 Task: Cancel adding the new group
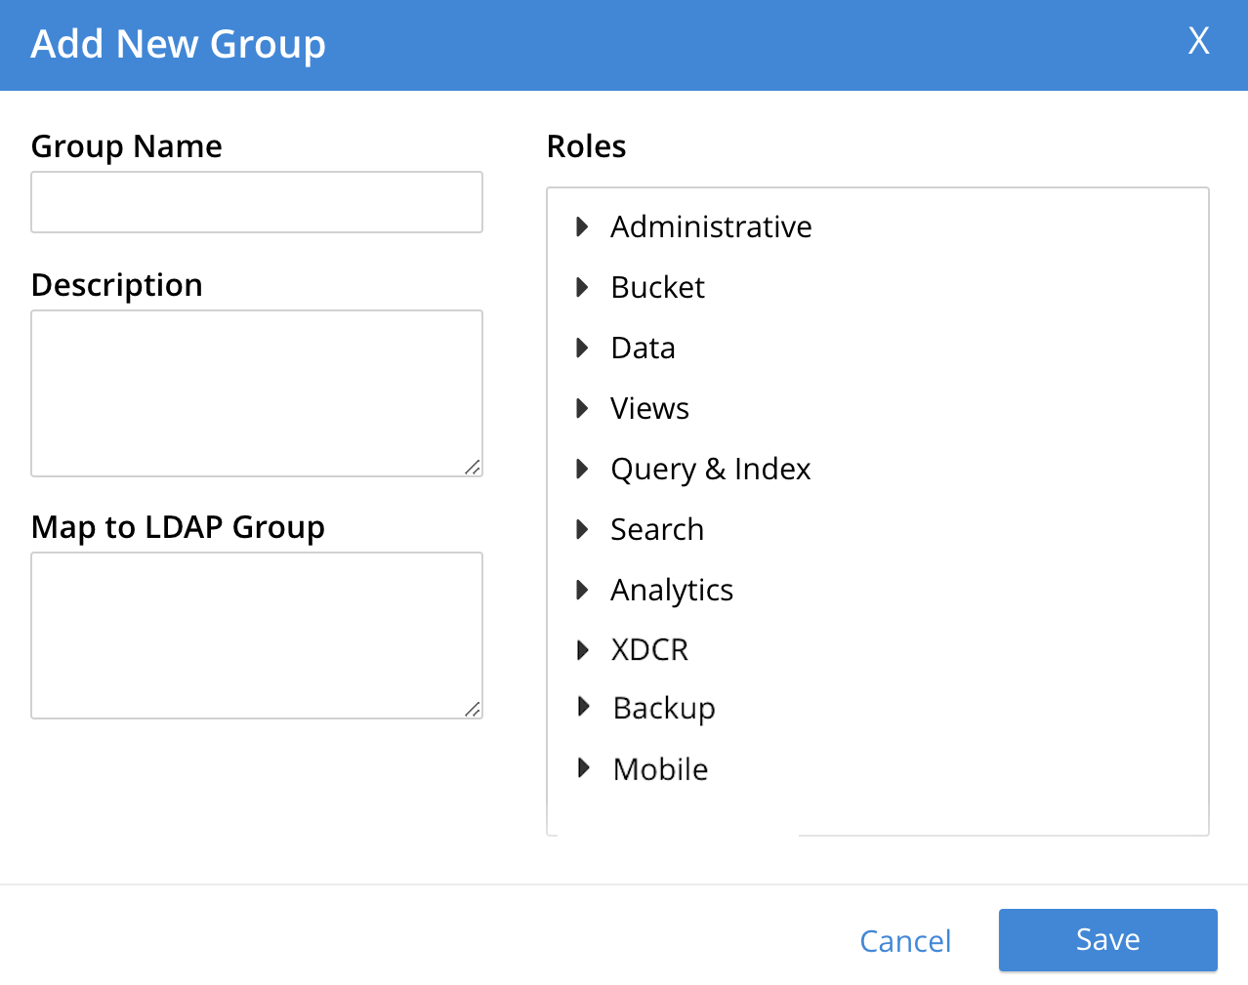pos(905,941)
